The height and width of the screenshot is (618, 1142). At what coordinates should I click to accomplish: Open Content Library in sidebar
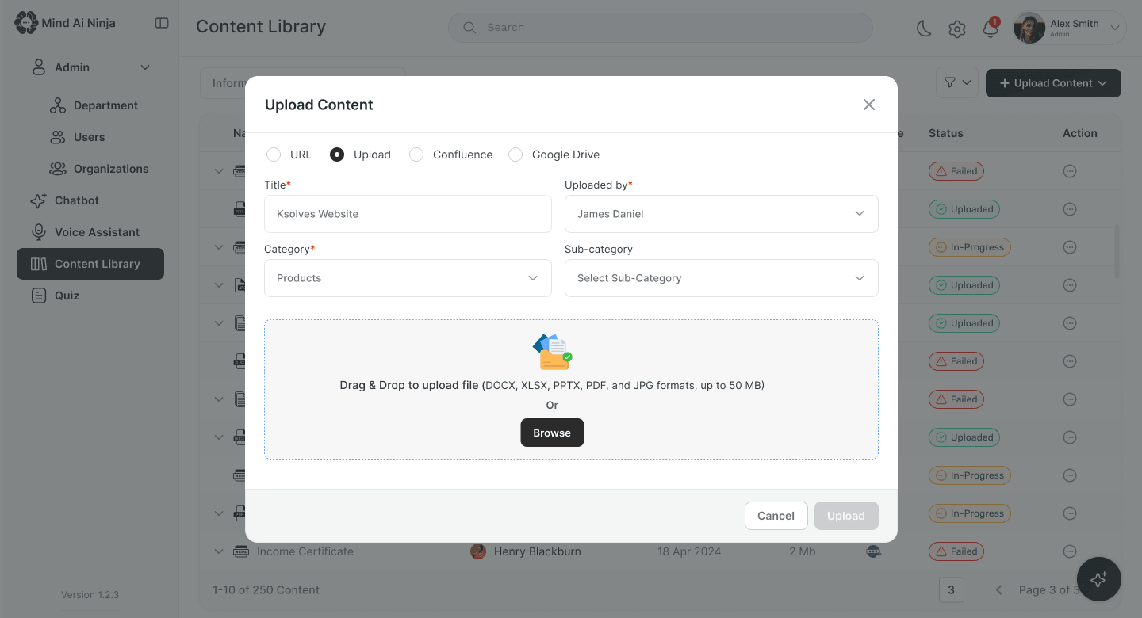click(90, 264)
